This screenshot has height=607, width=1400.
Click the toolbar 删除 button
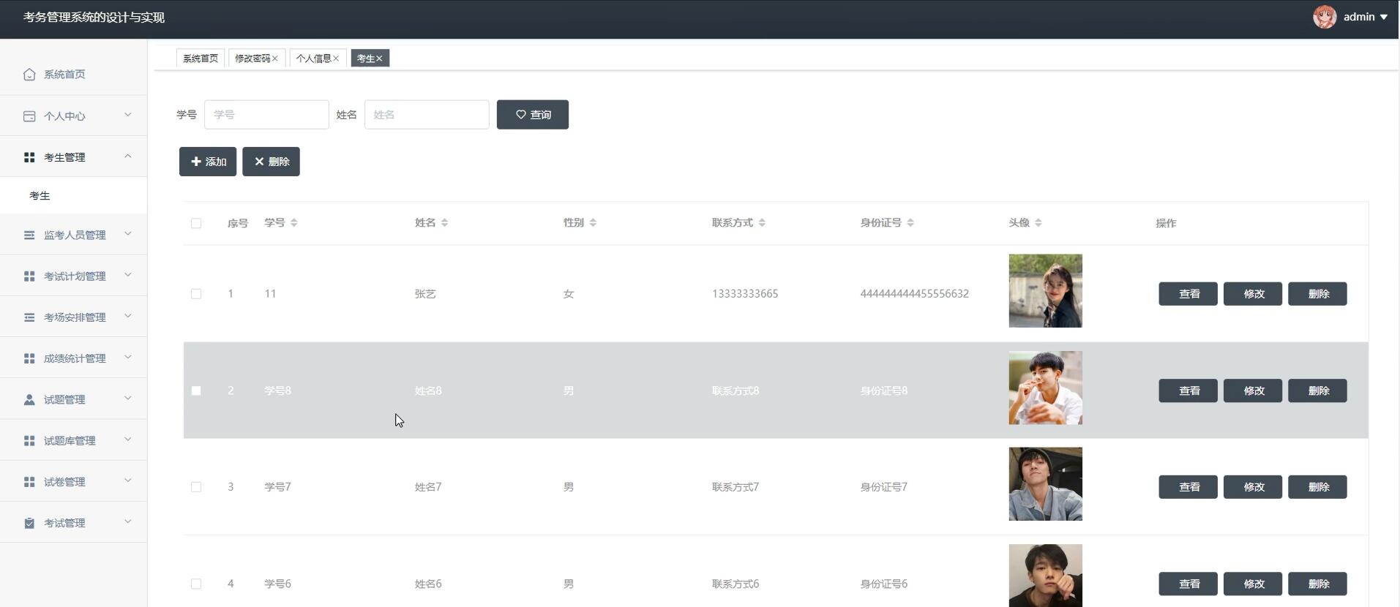click(x=271, y=162)
